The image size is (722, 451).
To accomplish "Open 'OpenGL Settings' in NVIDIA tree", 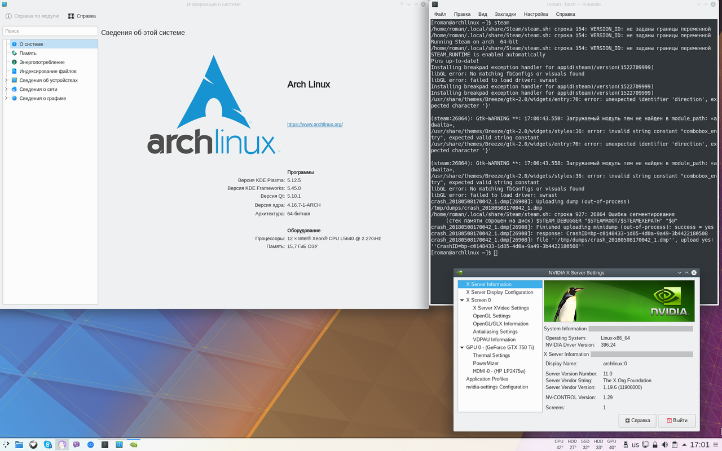I will click(x=492, y=316).
